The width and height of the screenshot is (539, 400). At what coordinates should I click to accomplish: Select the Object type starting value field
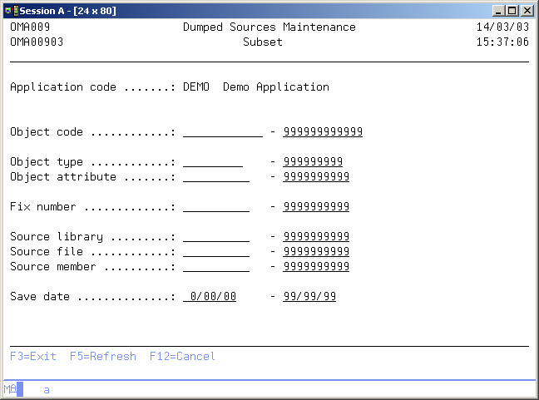(212, 161)
